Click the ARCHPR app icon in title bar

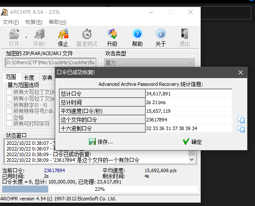tap(4, 12)
